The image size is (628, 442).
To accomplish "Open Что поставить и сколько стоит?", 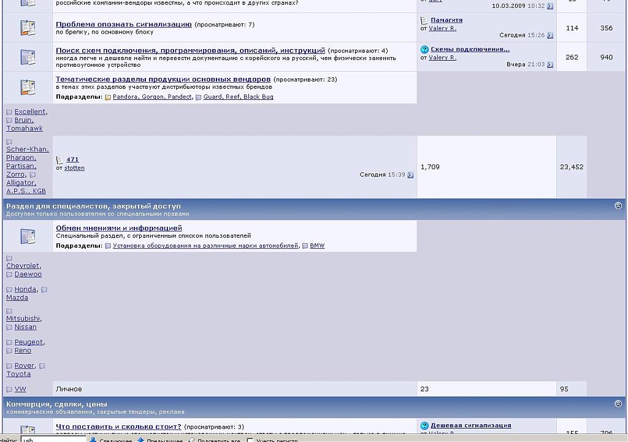I will tap(118, 427).
